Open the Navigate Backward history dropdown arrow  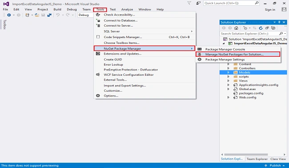(14, 15)
